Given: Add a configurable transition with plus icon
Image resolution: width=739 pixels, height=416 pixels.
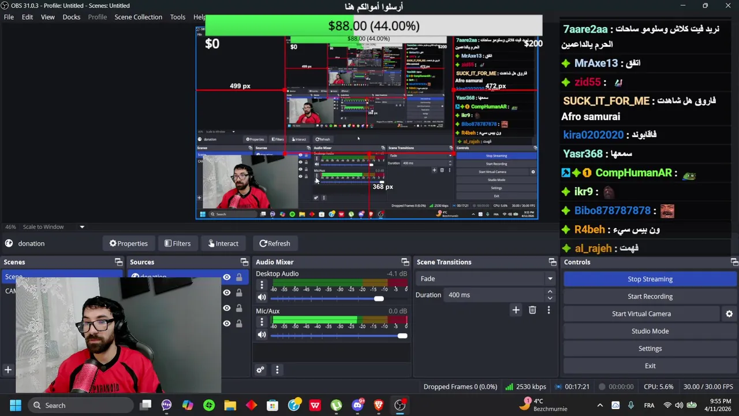Looking at the screenshot, I should tap(516, 310).
